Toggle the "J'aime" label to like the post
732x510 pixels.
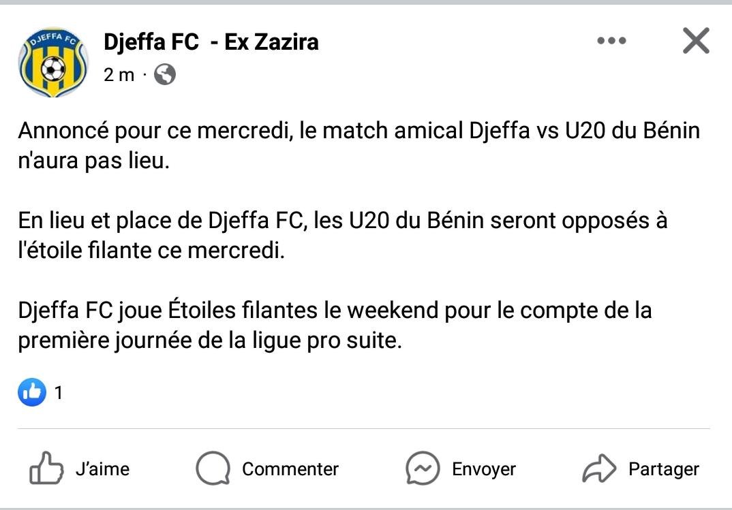coord(102,469)
